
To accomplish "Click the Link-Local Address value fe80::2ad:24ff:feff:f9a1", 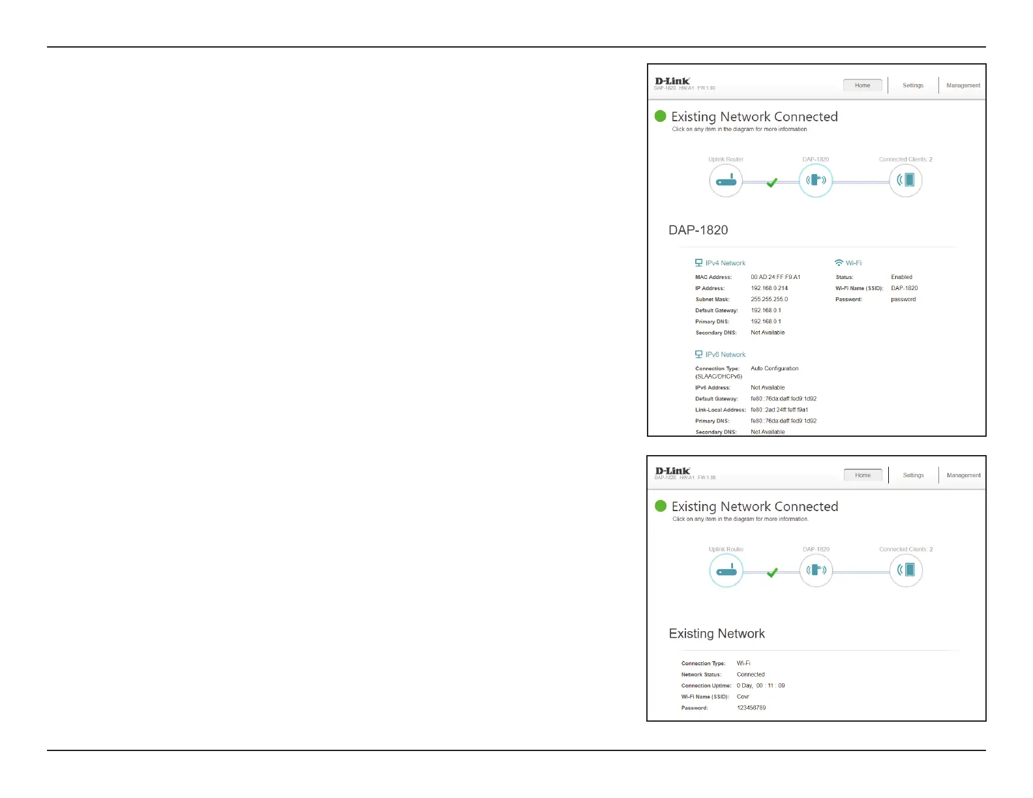I will click(x=779, y=409).
